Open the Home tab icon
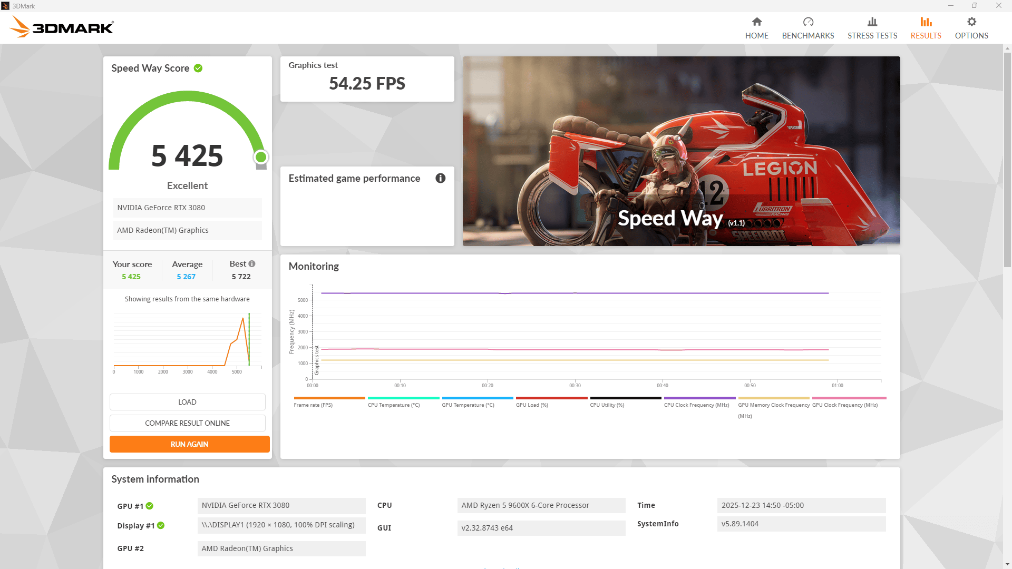The height and width of the screenshot is (569, 1012). 756,22
